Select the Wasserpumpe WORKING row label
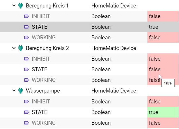Viewport: 179px width, 129px height. click(44, 123)
